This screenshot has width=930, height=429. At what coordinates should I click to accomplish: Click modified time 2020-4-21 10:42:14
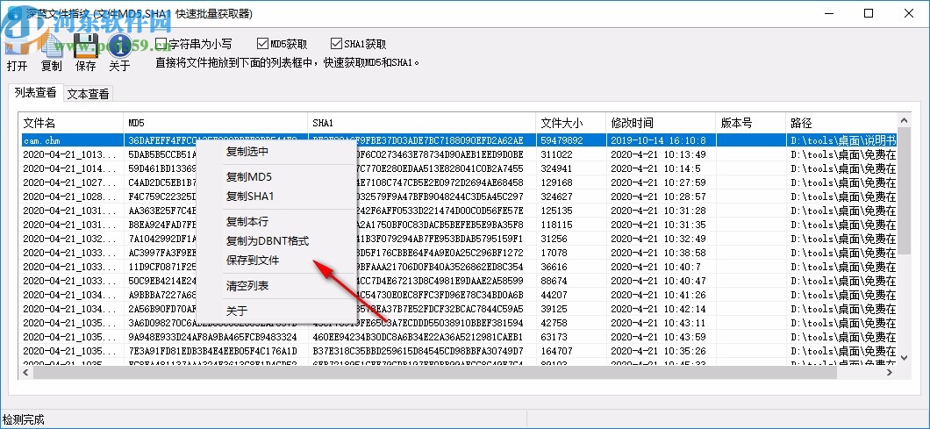(659, 309)
